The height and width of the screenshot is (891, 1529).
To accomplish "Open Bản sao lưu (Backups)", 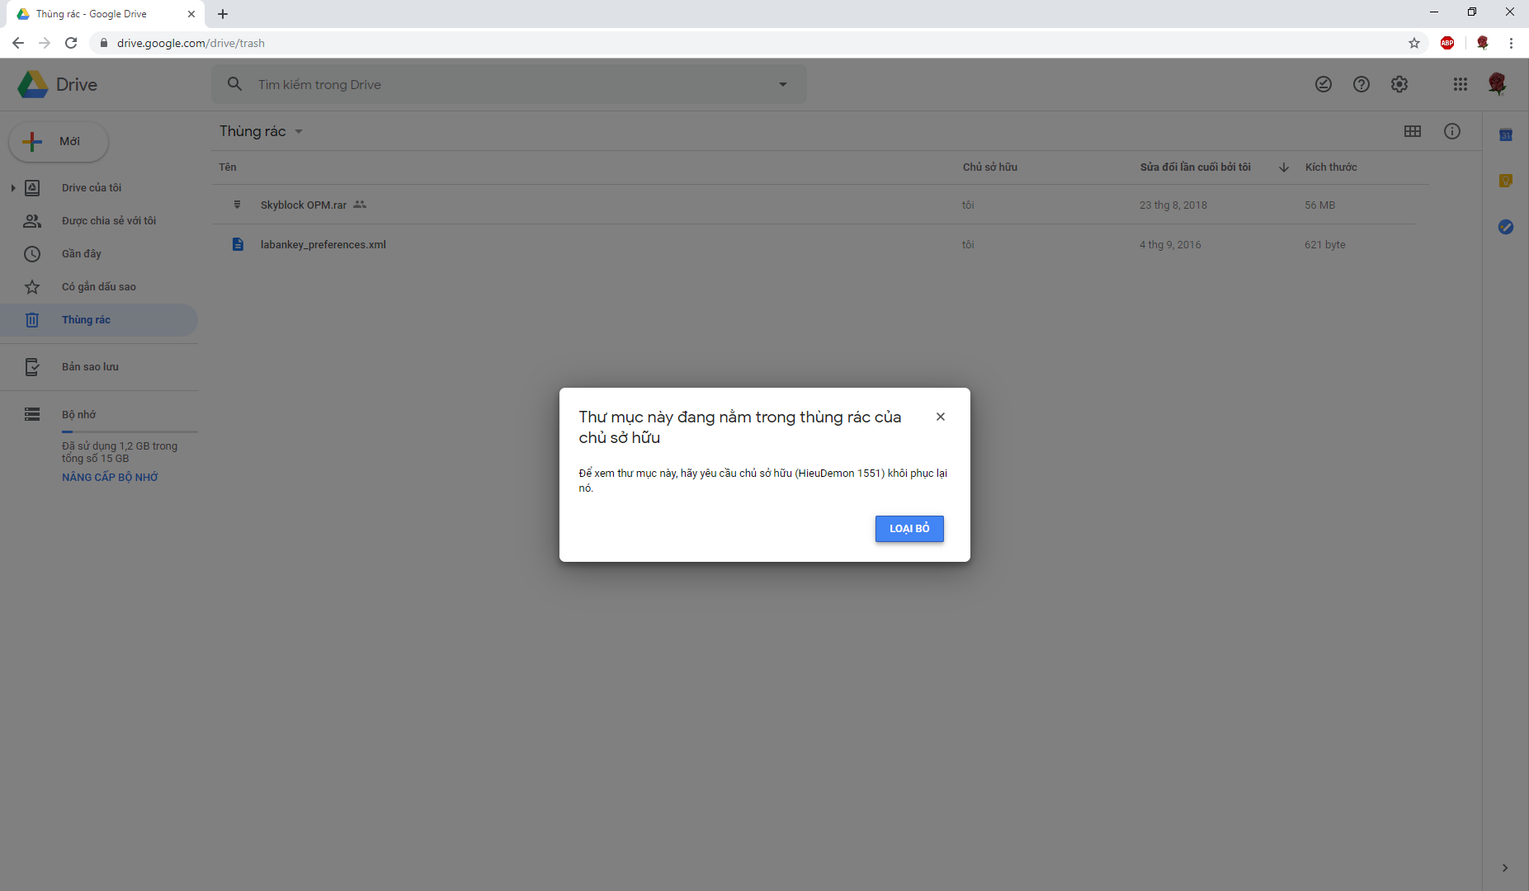I will point(90,367).
